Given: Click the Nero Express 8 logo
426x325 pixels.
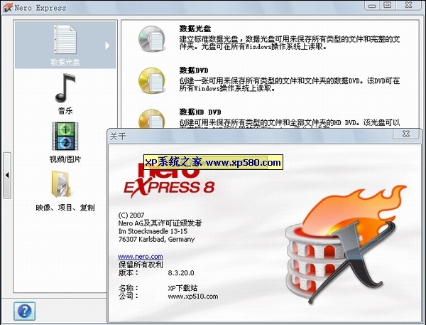Looking at the screenshot, I should pyautogui.click(x=169, y=180).
